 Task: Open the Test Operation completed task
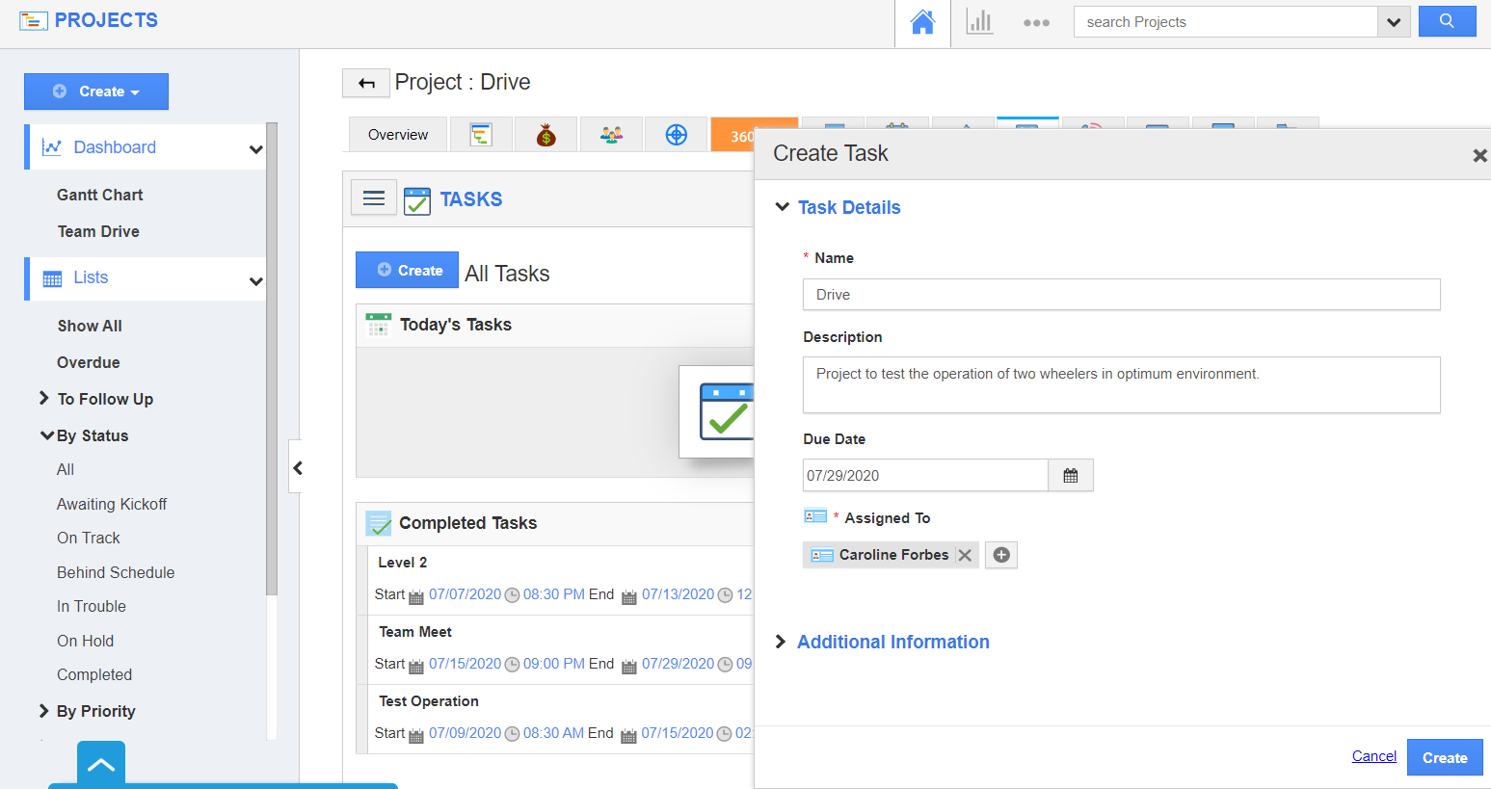tap(429, 701)
